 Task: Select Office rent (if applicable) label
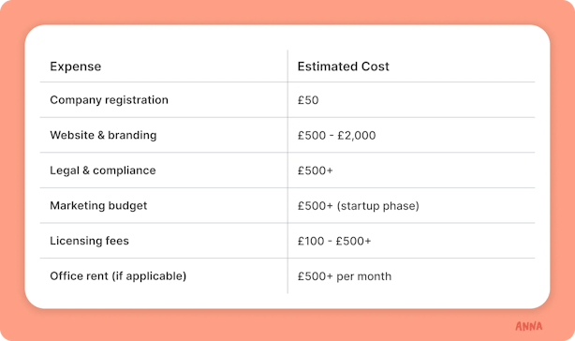118,276
